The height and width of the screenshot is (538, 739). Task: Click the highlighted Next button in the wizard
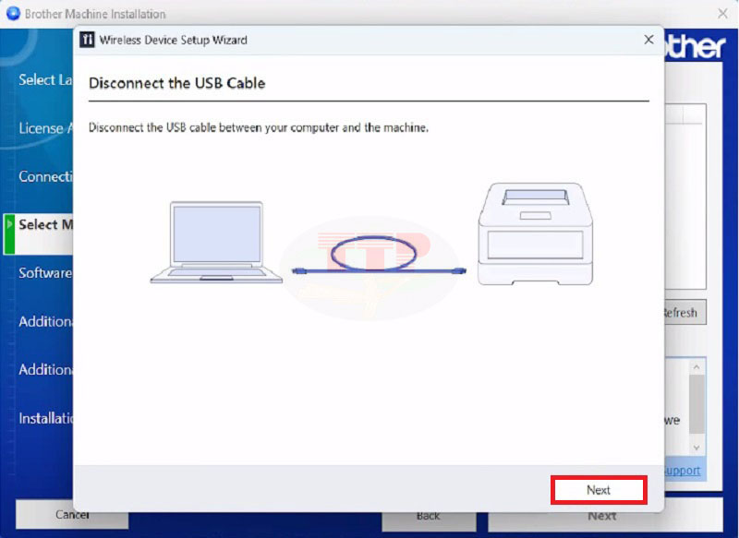pos(598,490)
